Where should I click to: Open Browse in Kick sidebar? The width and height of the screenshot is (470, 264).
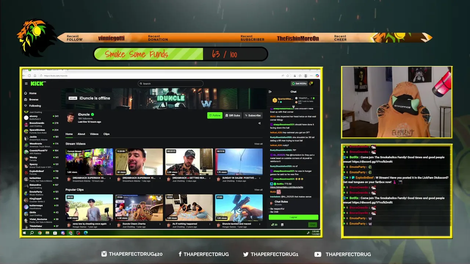(31, 99)
